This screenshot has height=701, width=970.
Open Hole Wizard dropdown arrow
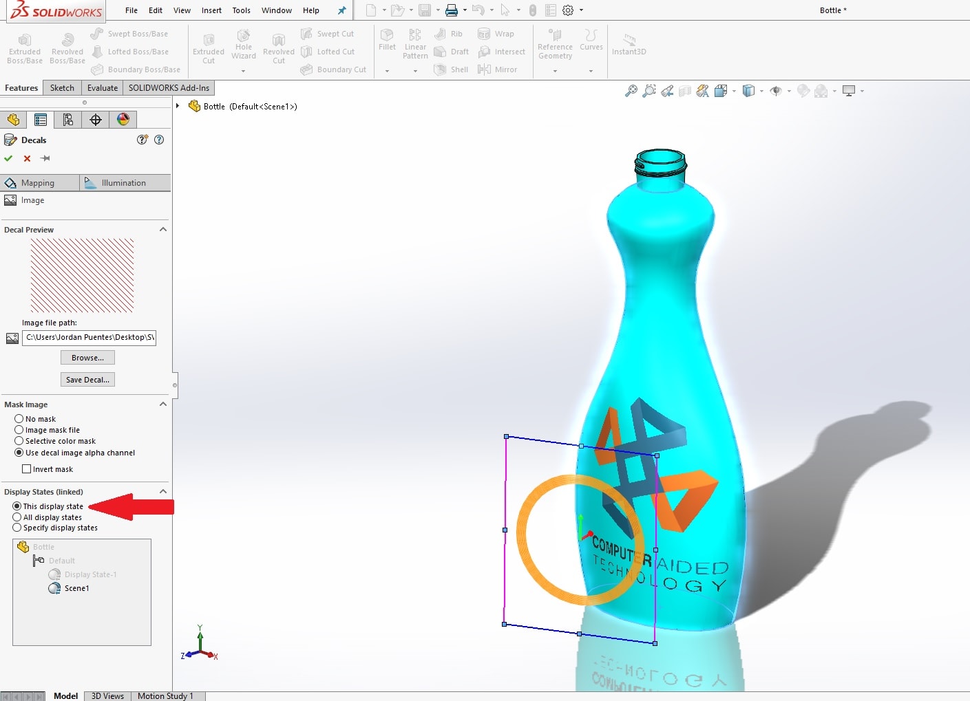coord(243,71)
